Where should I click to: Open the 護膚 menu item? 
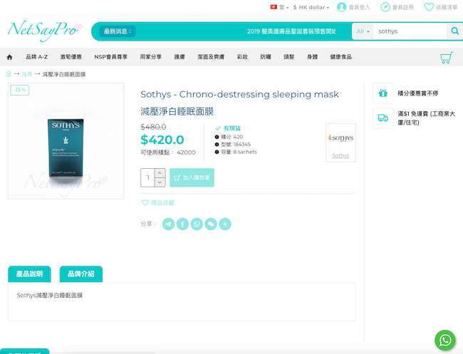180,57
